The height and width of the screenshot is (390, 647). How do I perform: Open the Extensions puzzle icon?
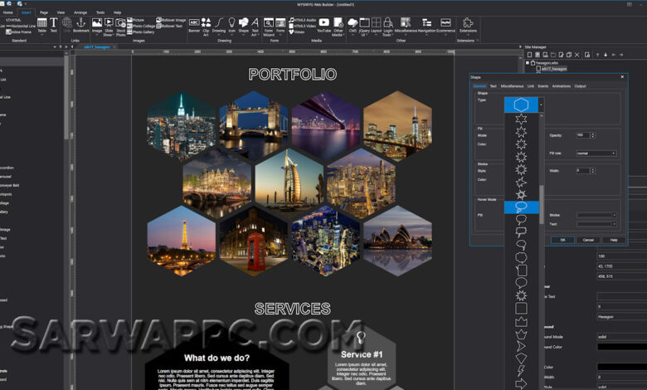tap(468, 25)
